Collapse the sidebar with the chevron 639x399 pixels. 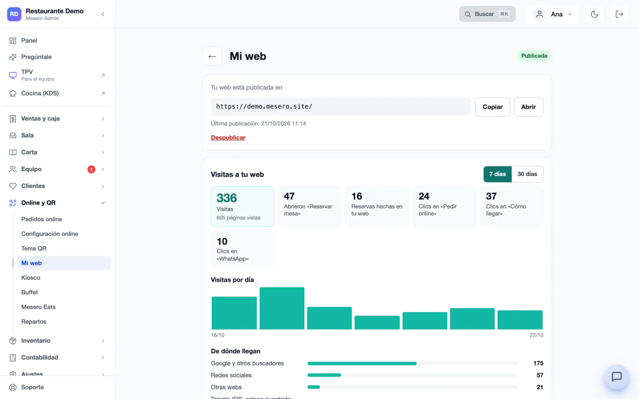103,14
